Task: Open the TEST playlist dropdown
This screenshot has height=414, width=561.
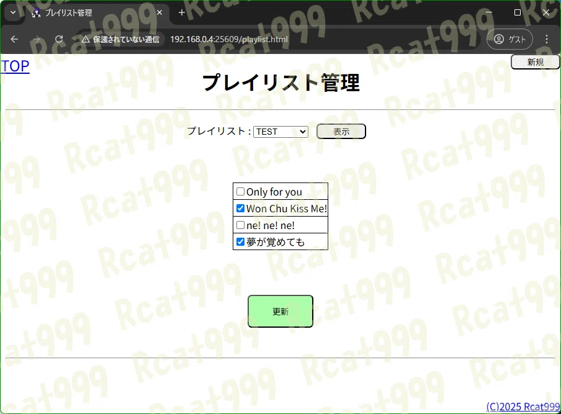Action: point(280,132)
